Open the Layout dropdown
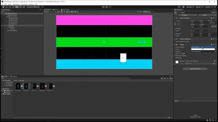Viewport: 218px width, 122px height. point(210,7)
